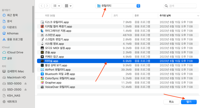Image resolution: width=200 pixels, height=108 pixels.
Task: Open the grouping options dropdown
Action: point(68,6)
